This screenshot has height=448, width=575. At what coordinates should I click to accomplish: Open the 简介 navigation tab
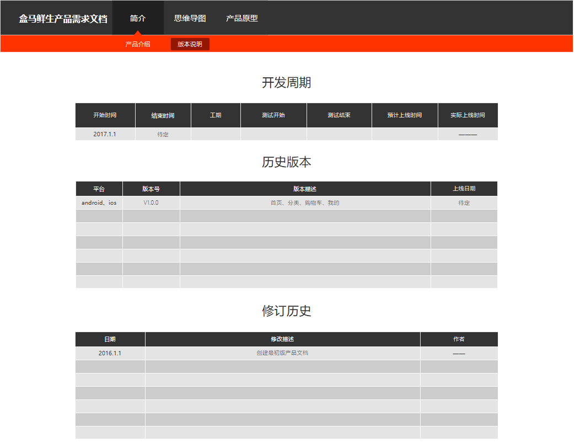point(138,18)
